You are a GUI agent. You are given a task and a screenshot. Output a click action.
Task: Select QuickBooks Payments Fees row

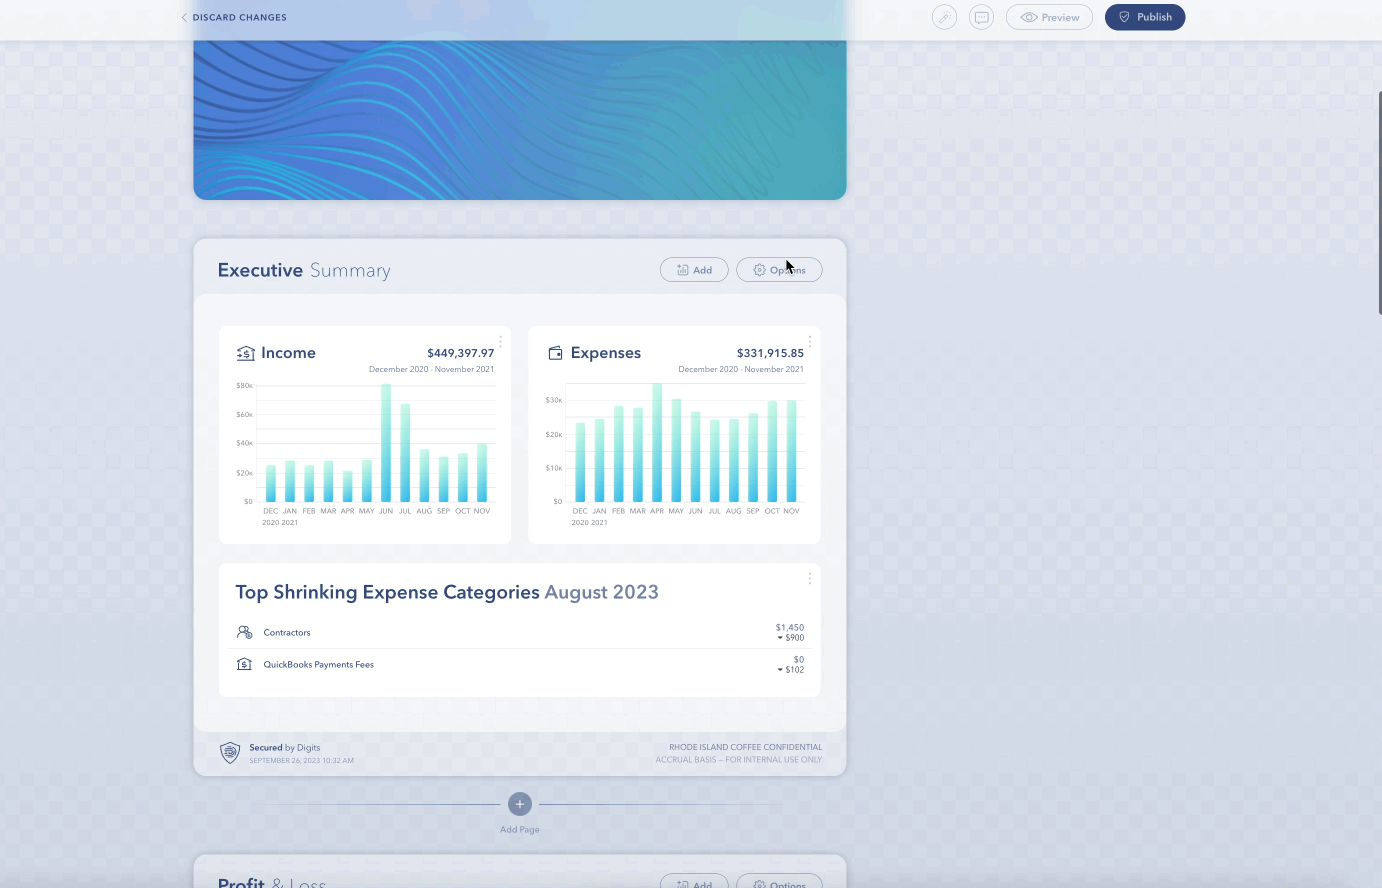pos(520,664)
